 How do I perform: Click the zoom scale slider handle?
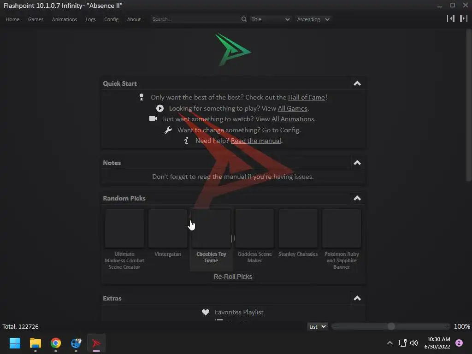(391, 326)
